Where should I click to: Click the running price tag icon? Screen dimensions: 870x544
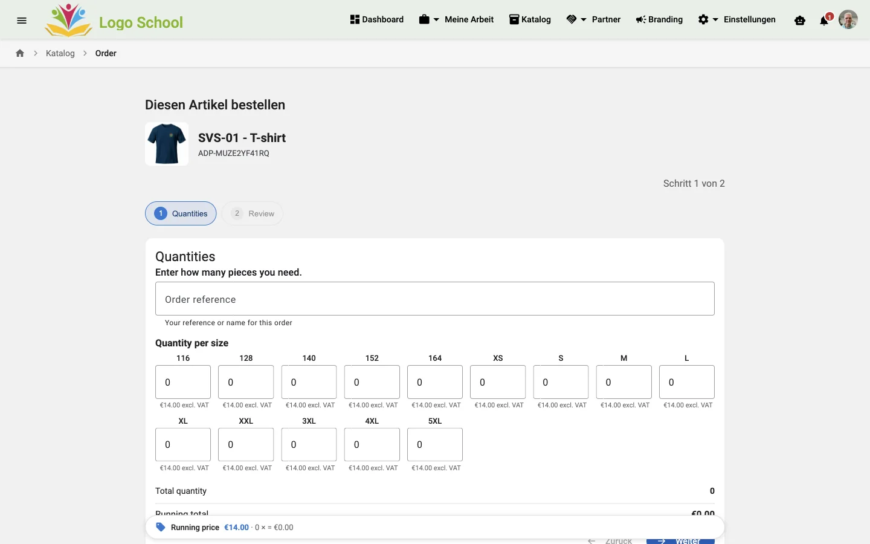pyautogui.click(x=161, y=527)
